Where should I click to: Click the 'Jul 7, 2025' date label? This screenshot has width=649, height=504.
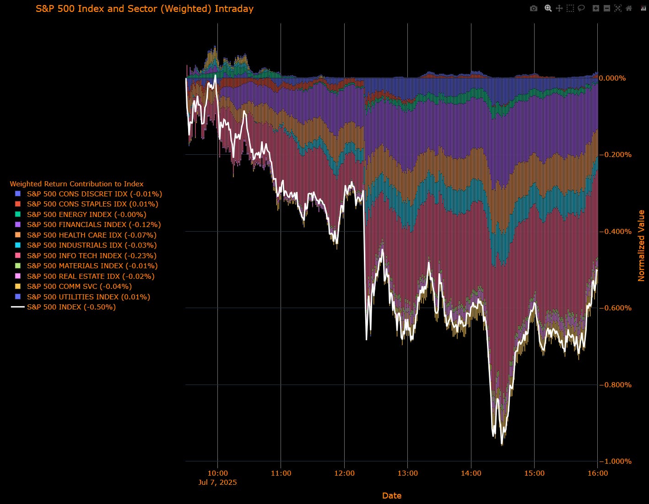[x=218, y=482]
